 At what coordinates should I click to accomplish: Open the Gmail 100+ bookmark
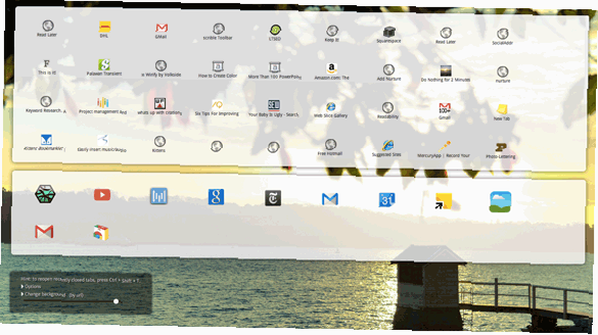click(x=445, y=111)
